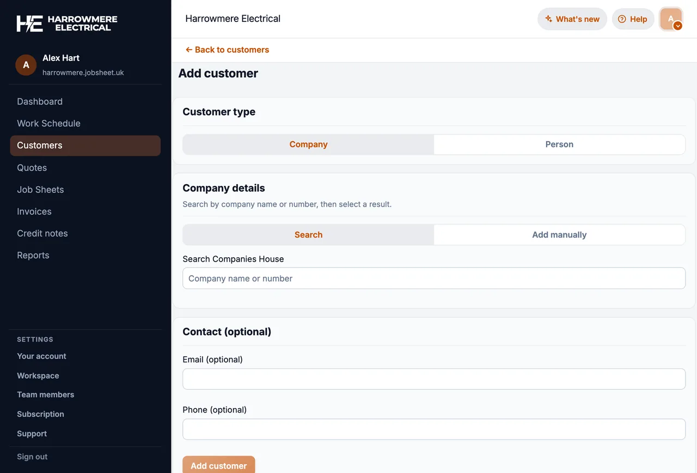
Task: Submit the Add customer button
Action: coord(219,465)
